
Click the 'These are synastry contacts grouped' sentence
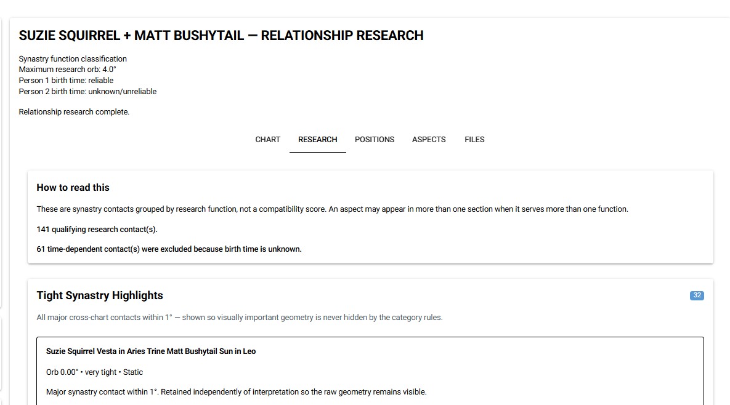click(x=333, y=209)
